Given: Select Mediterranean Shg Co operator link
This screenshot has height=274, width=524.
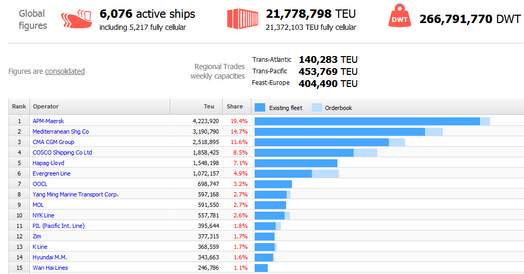Looking at the screenshot, I should 61,131.
